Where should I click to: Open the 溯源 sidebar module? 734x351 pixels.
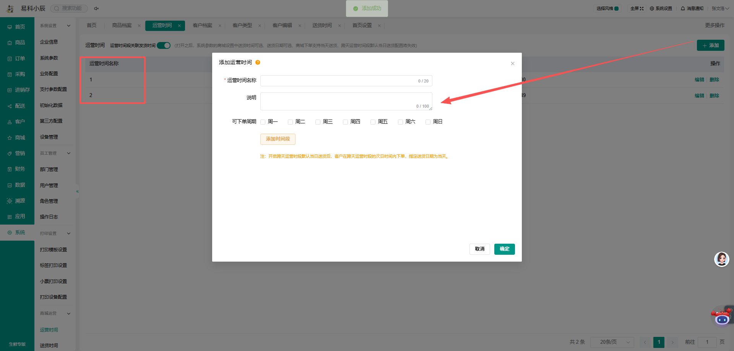tap(17, 201)
